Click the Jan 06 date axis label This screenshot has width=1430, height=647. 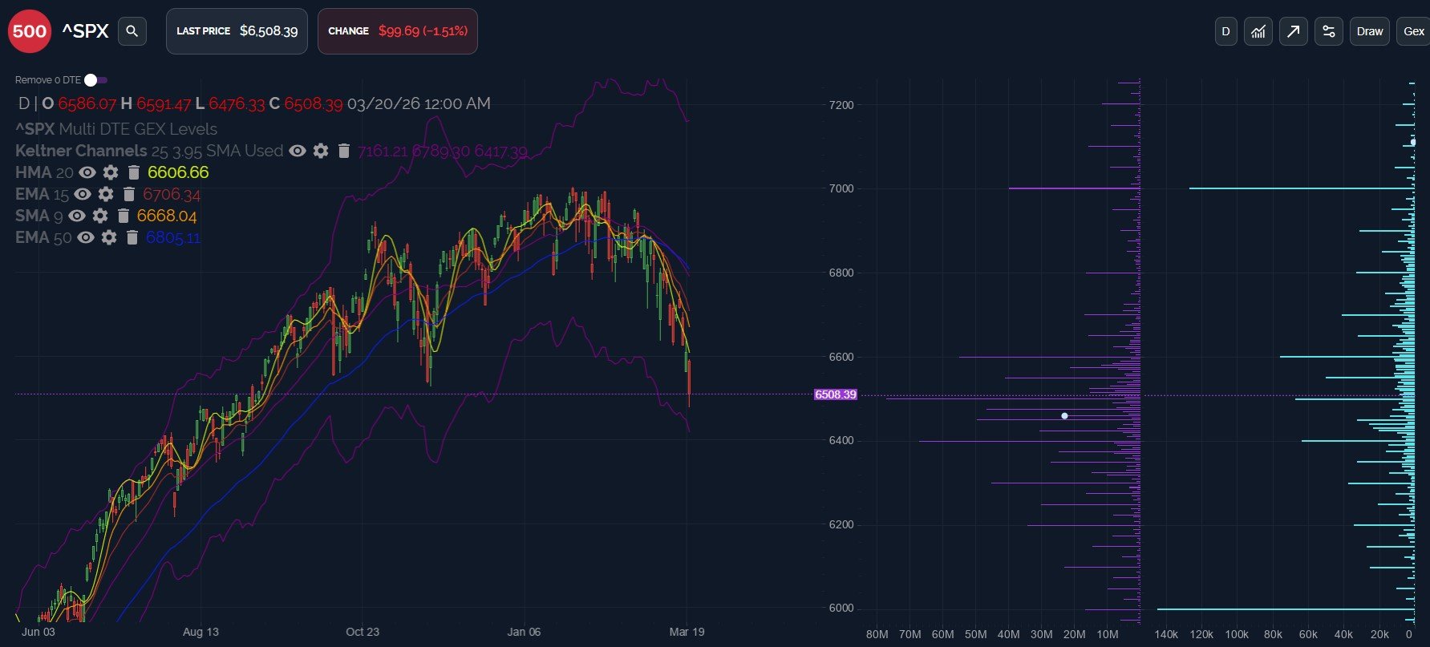pos(524,632)
